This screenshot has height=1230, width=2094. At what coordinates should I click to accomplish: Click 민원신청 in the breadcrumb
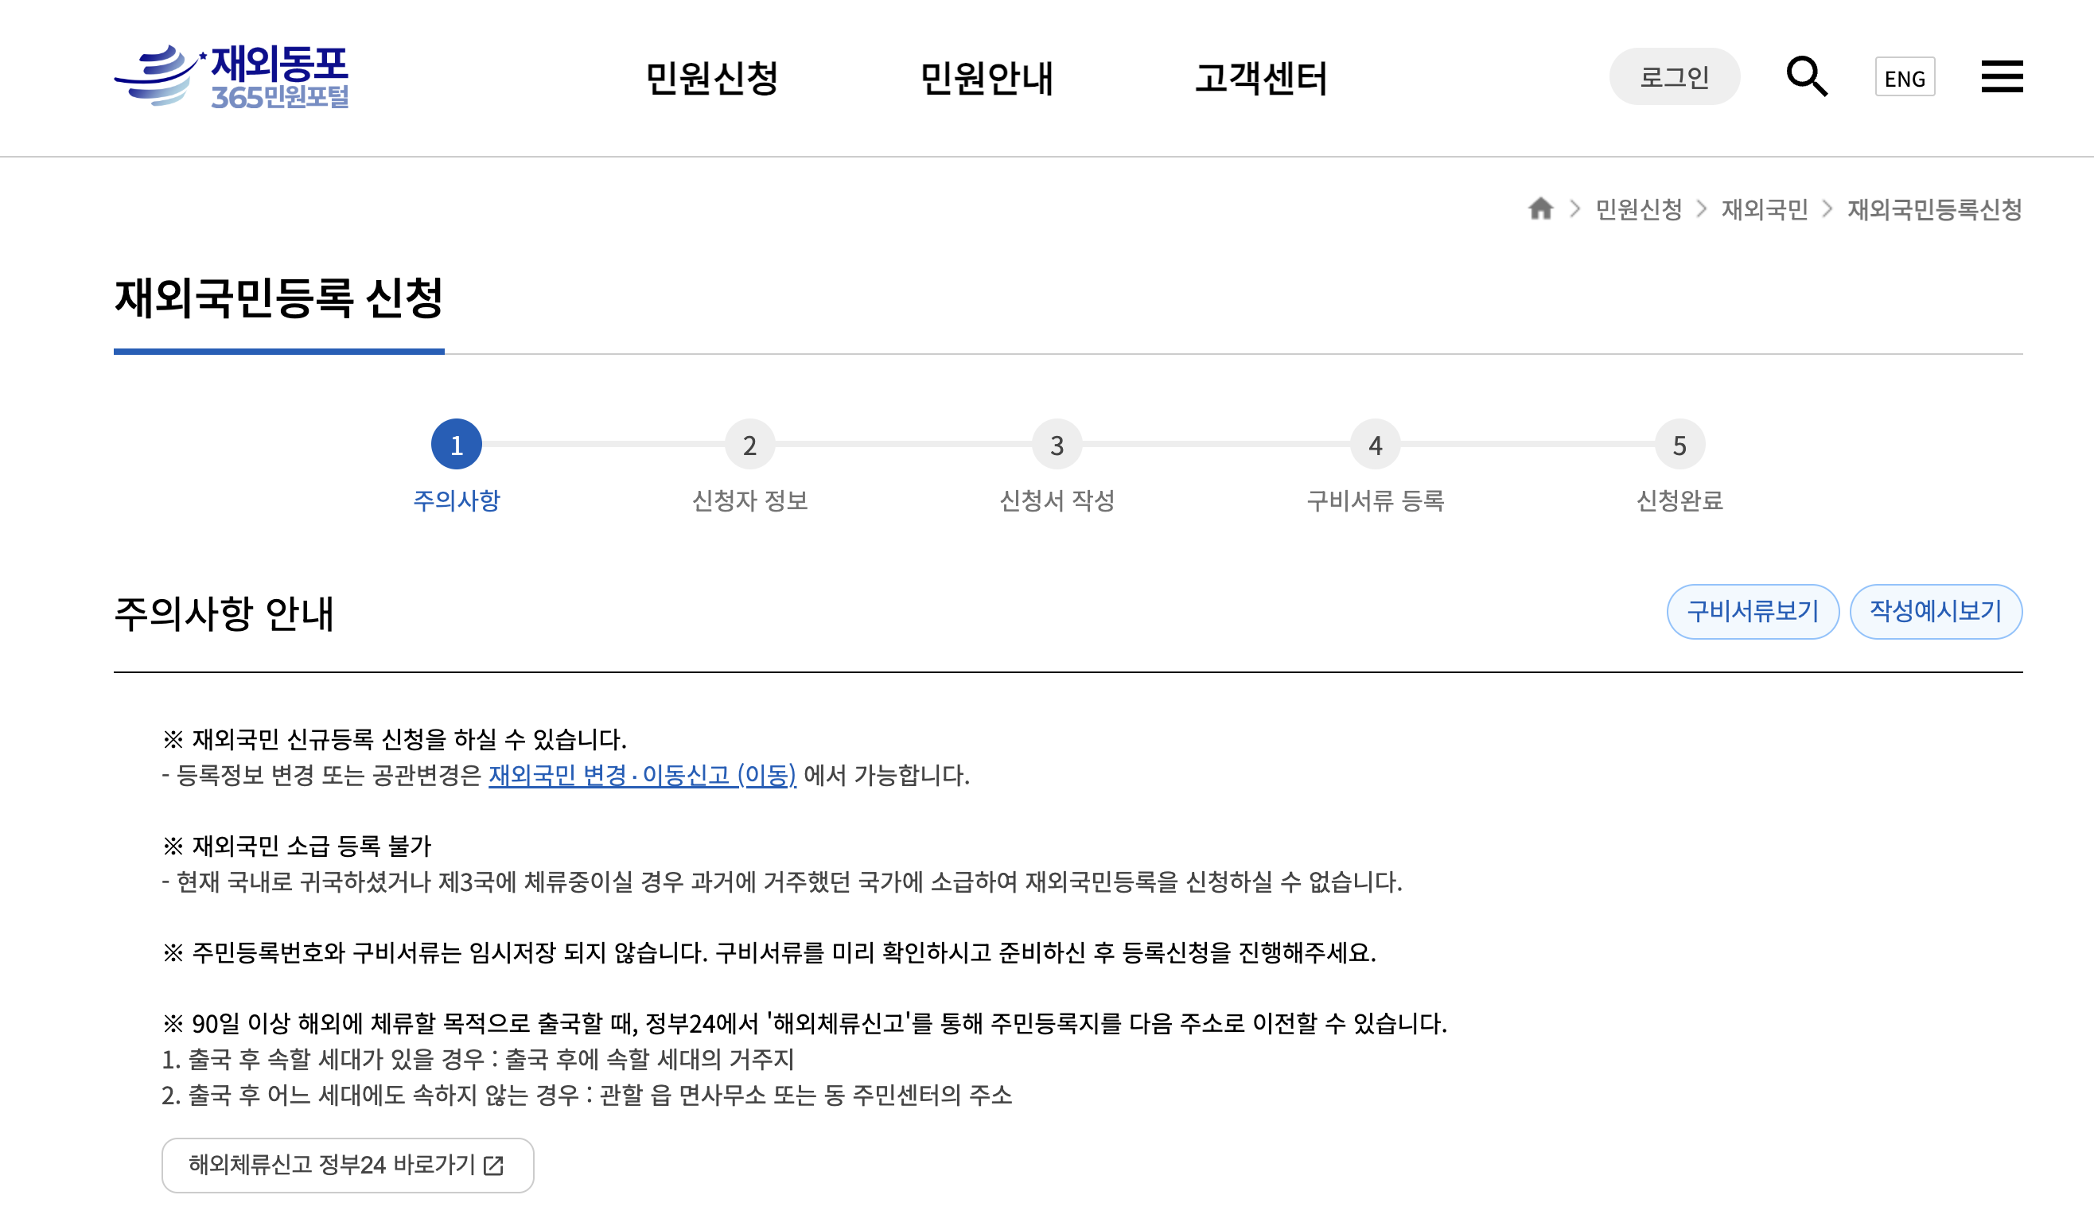(x=1638, y=209)
